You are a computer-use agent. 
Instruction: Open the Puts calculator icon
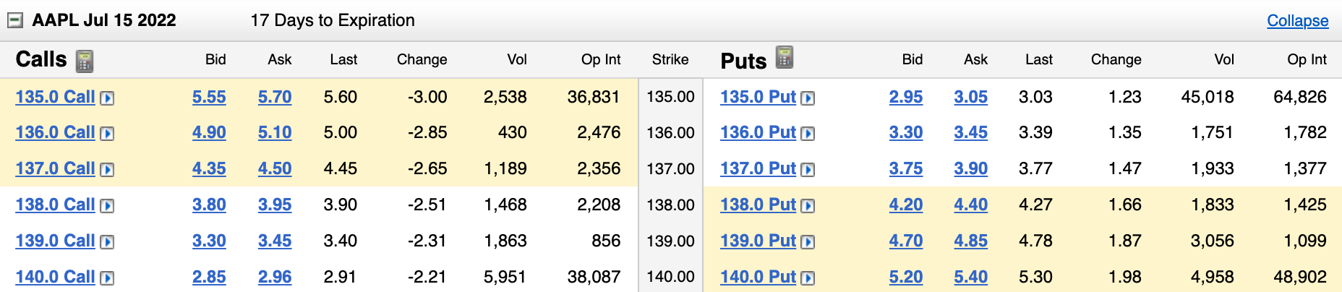click(785, 57)
